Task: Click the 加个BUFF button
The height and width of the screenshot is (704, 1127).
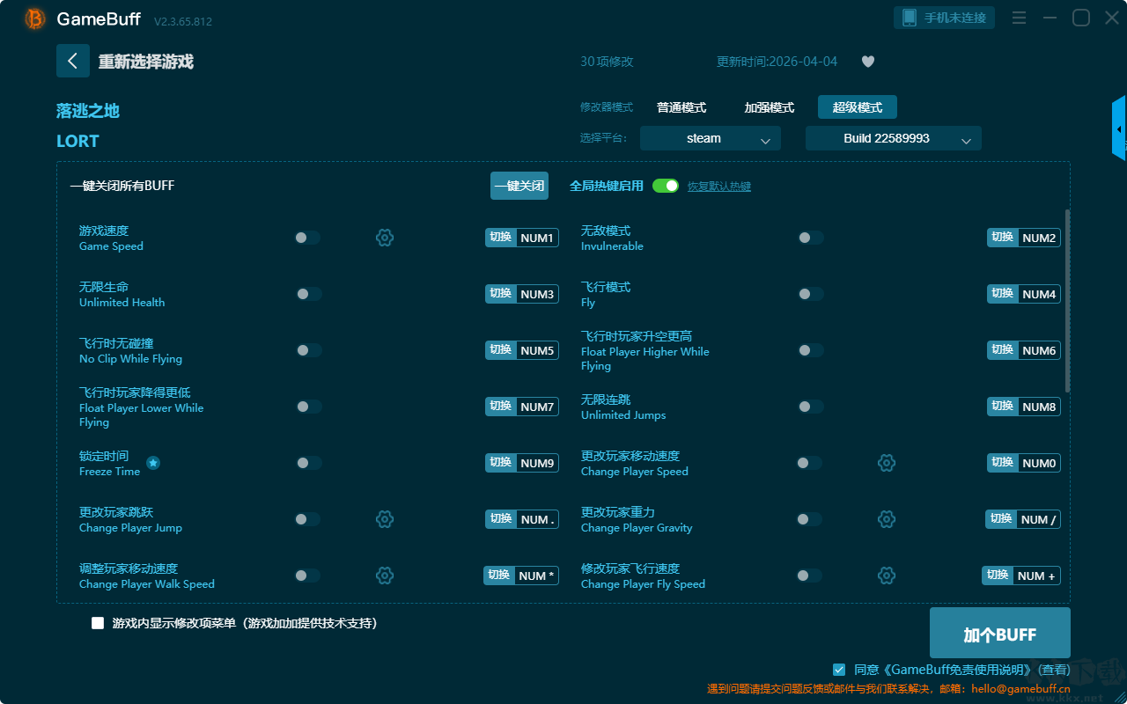Action: click(1000, 634)
